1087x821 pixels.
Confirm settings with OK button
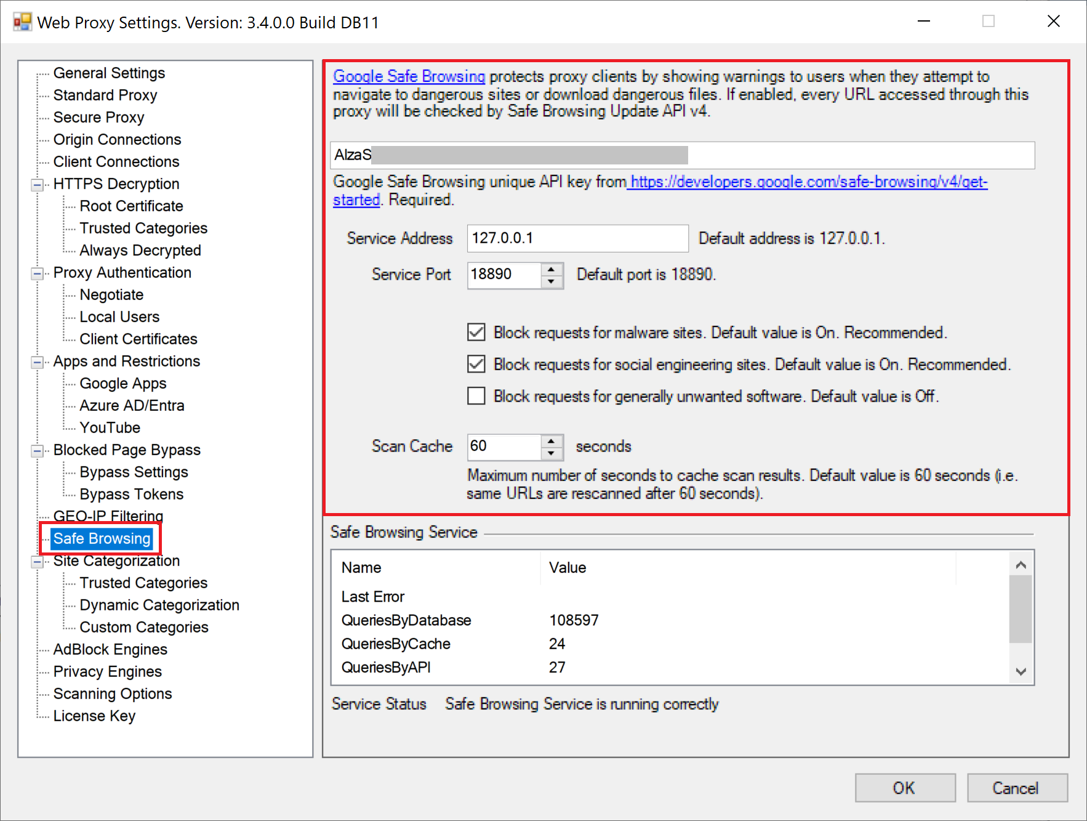tap(905, 788)
